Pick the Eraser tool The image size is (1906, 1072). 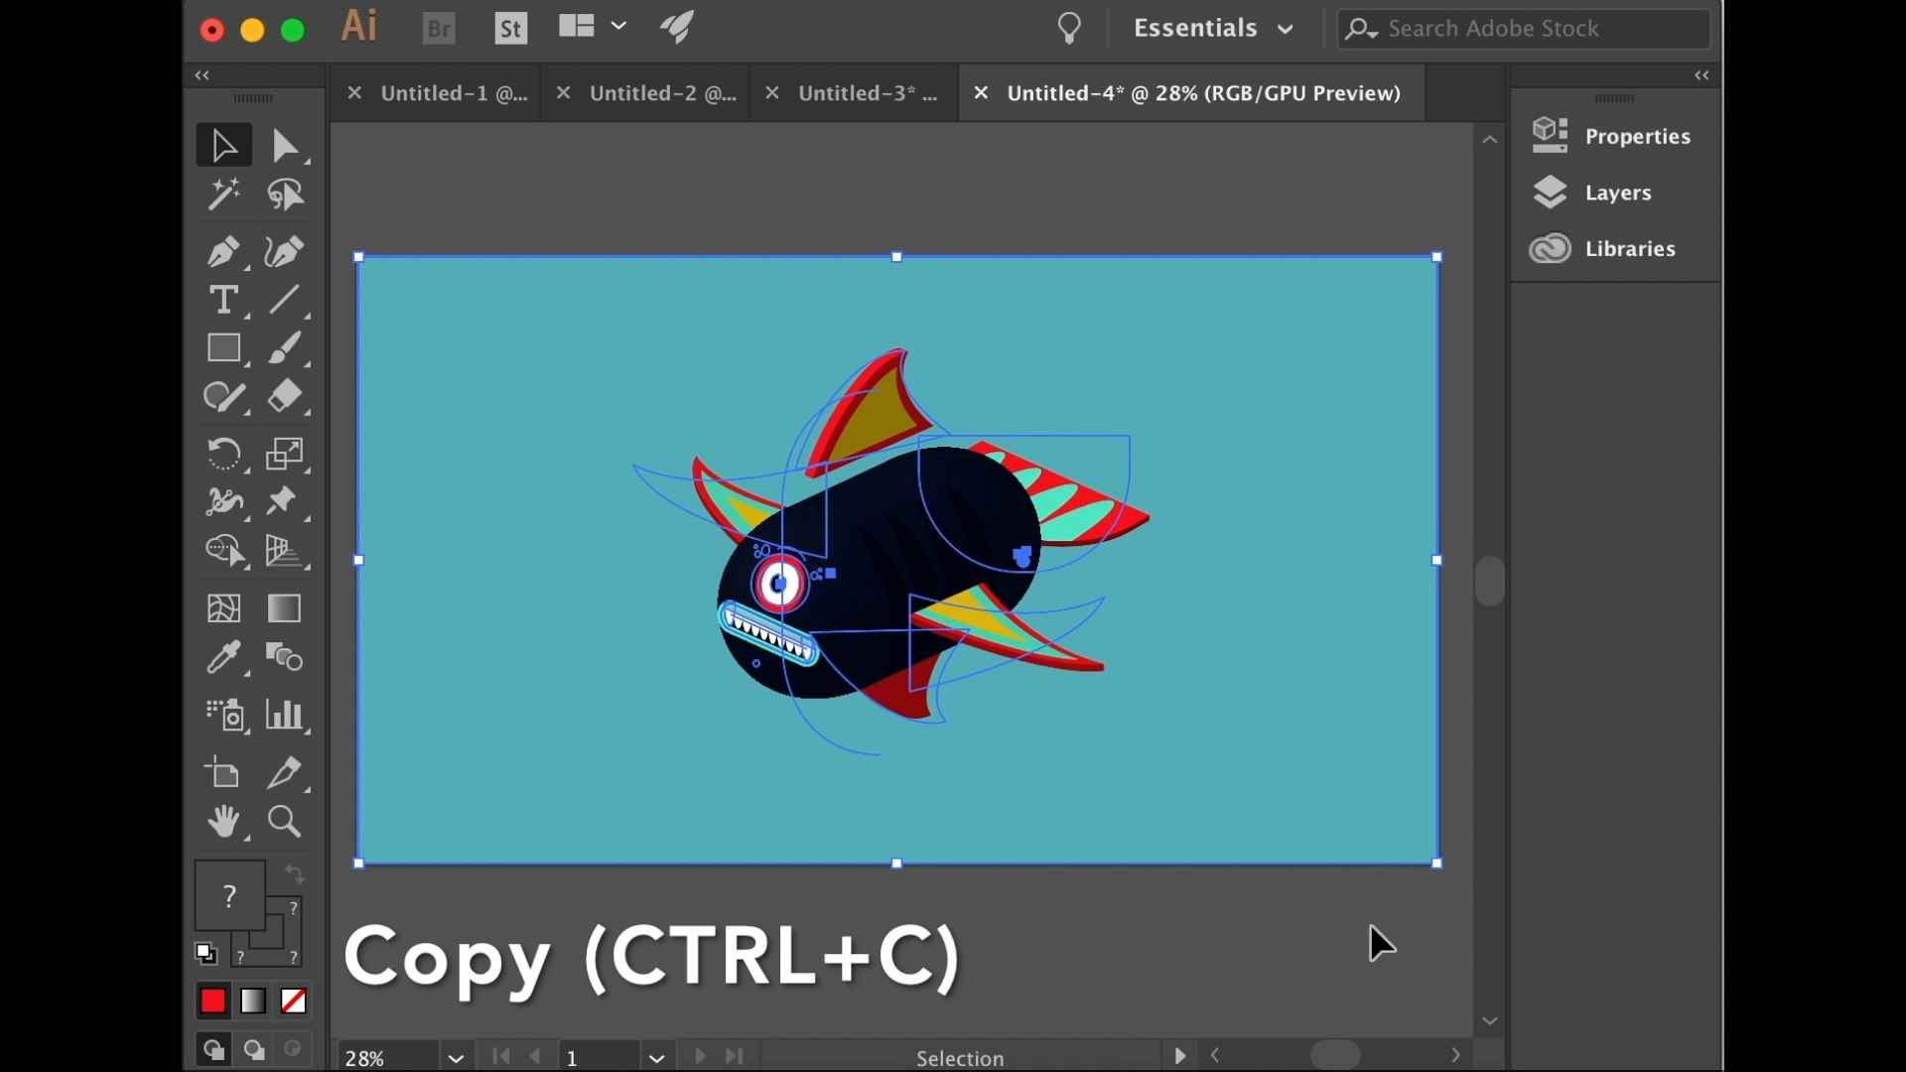point(284,396)
